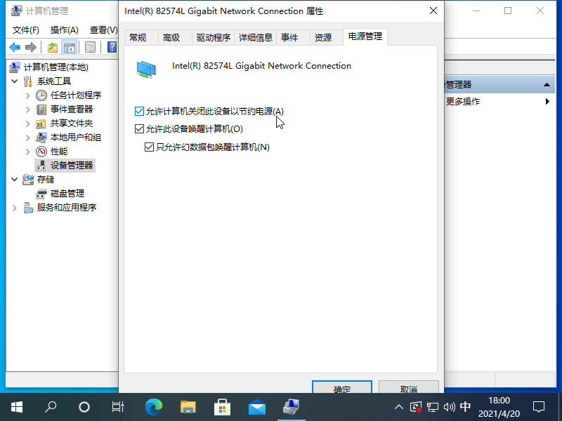Click the 取消 button
Screen dimensions: 562x421
(408, 388)
